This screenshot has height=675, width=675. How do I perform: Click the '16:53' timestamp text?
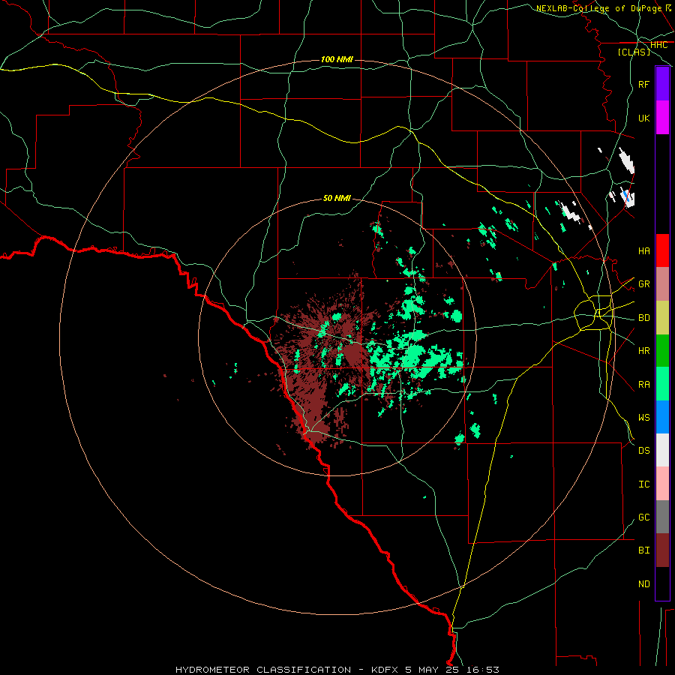pyautogui.click(x=481, y=670)
